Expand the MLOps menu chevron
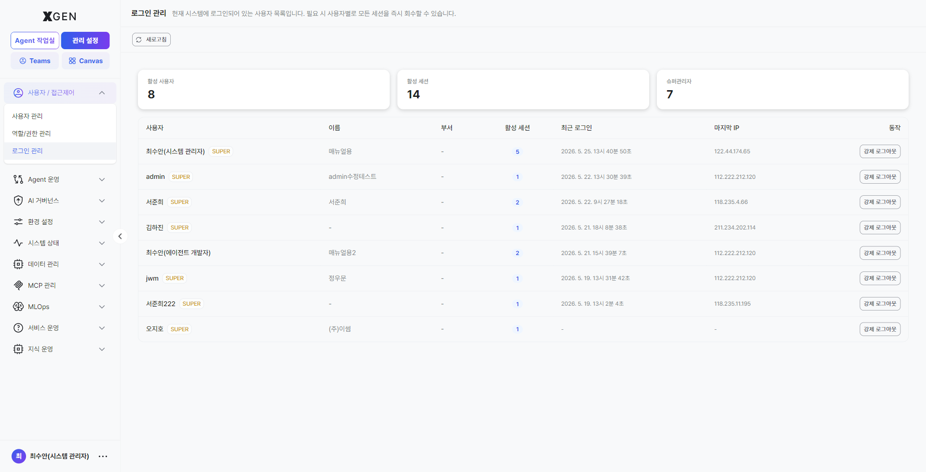Screen dimensions: 926x472 [102, 307]
